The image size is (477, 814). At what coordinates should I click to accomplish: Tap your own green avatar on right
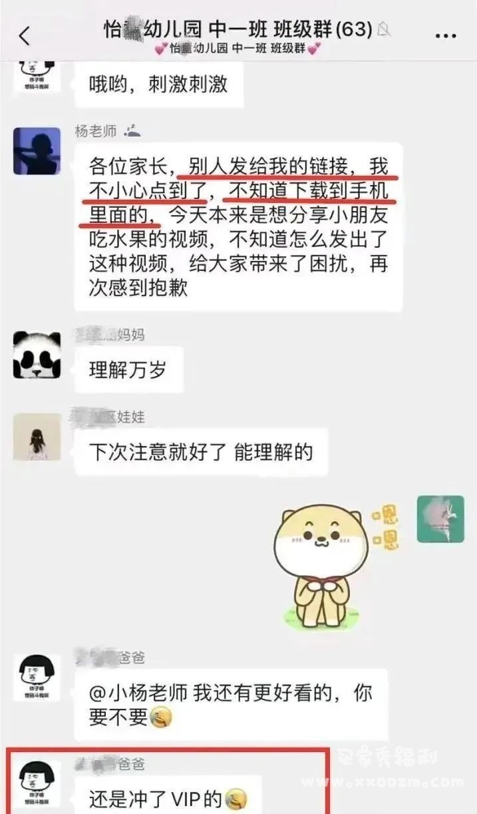(x=440, y=519)
